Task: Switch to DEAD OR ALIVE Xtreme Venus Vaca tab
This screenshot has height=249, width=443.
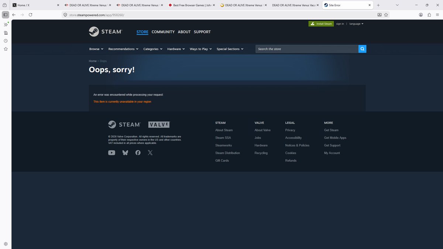Action: click(295, 5)
